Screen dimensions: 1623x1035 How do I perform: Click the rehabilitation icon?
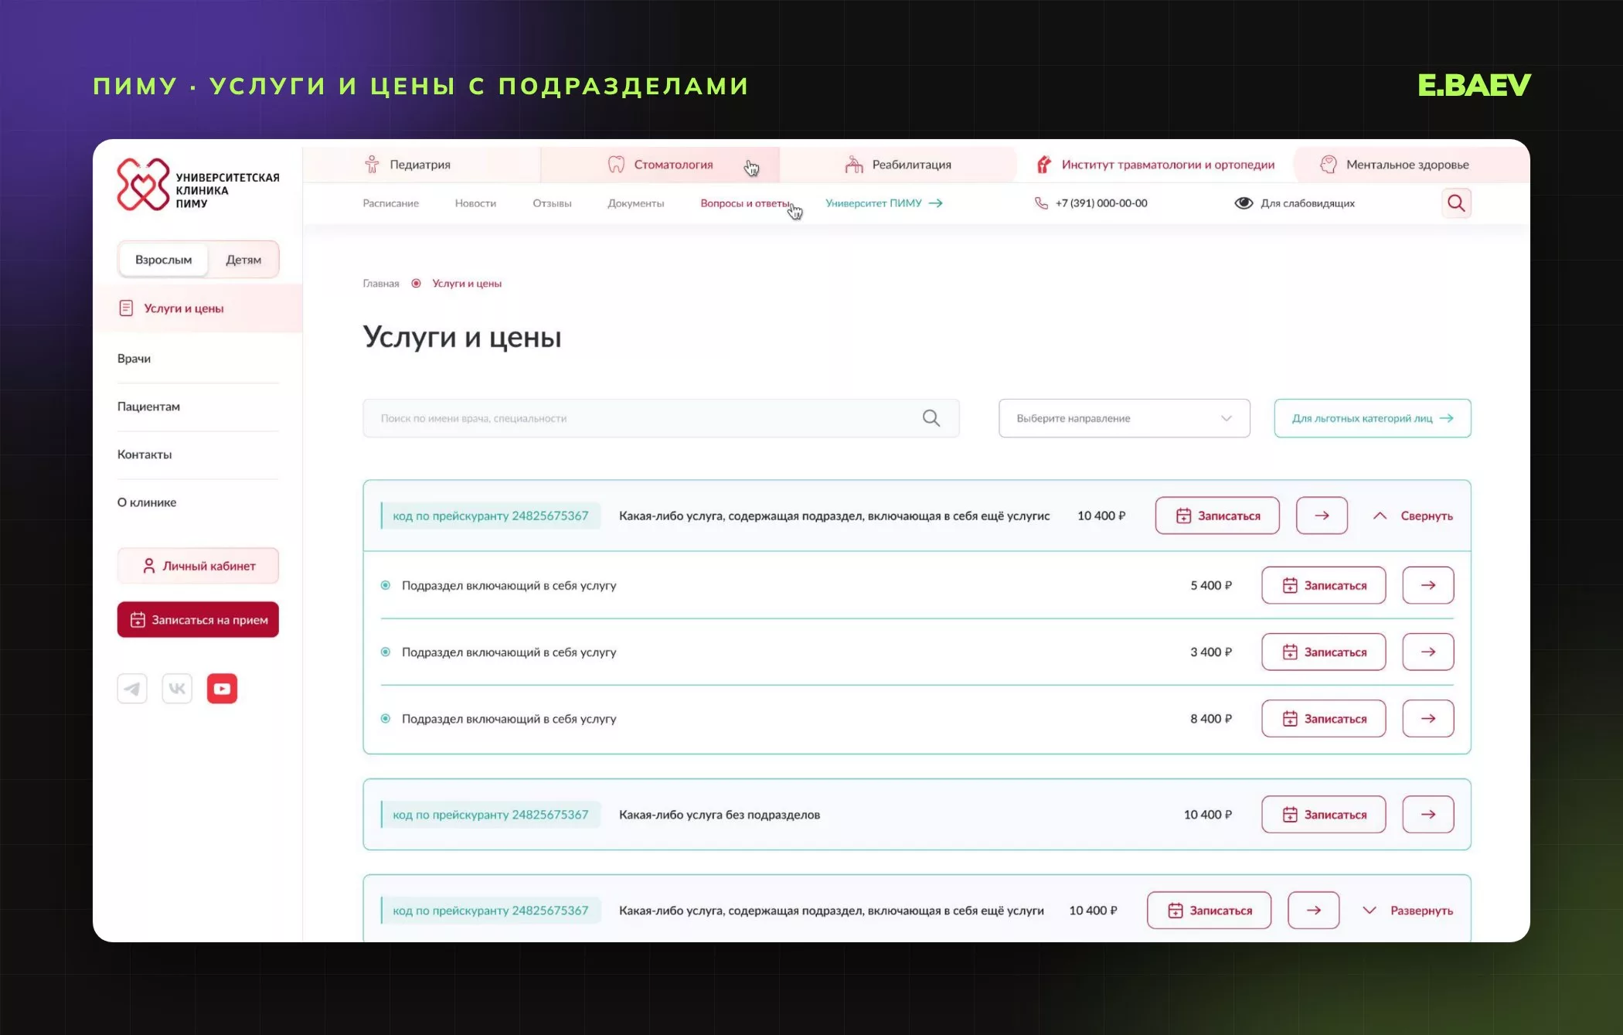854,164
